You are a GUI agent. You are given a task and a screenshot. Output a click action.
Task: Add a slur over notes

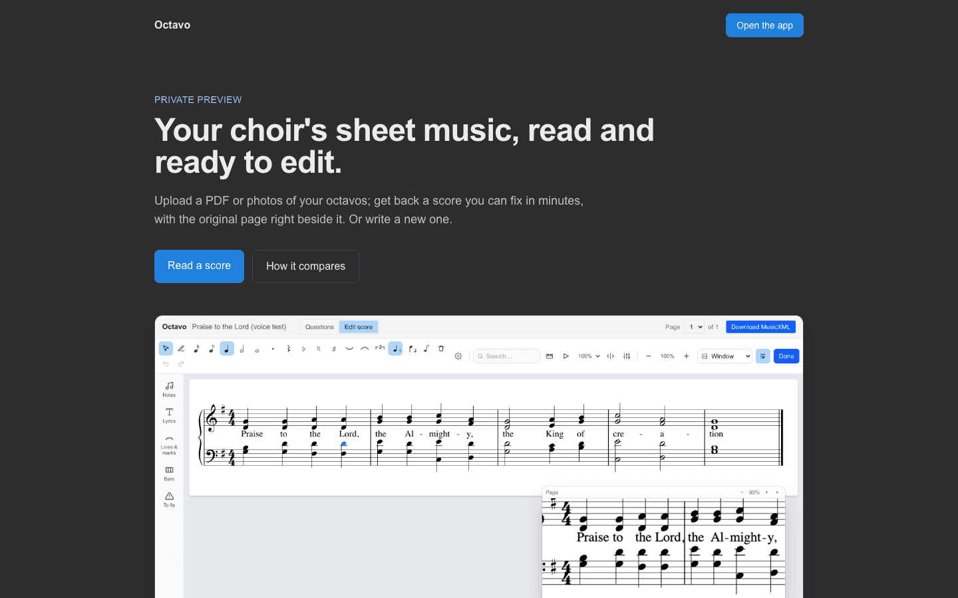pyautogui.click(x=365, y=348)
